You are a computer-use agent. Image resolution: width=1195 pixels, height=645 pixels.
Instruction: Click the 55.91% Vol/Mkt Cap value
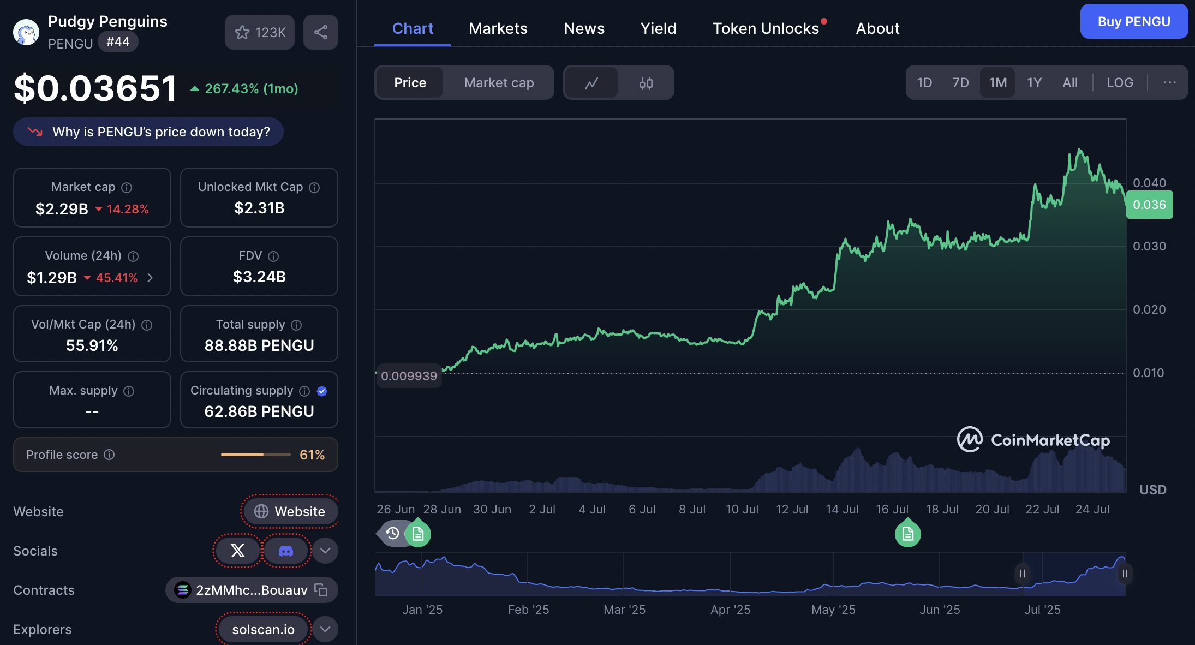click(92, 345)
